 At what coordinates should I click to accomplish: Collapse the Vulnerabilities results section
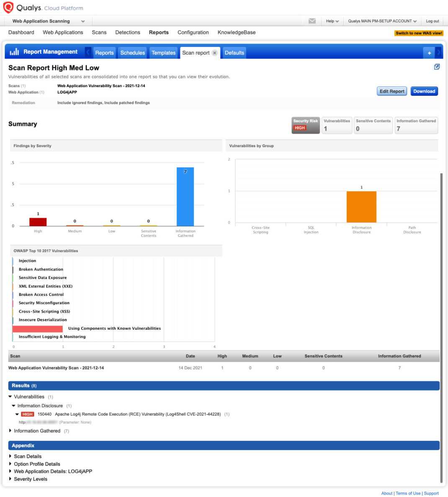point(10,397)
